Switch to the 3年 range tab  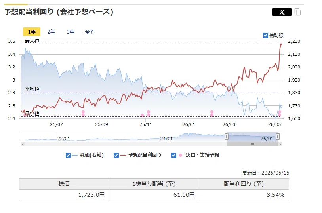pos(70,32)
